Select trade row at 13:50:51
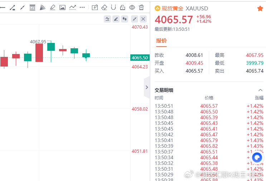This screenshot has height=181, width=266. click(209, 106)
